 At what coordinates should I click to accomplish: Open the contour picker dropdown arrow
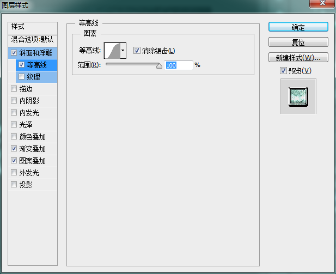123,51
